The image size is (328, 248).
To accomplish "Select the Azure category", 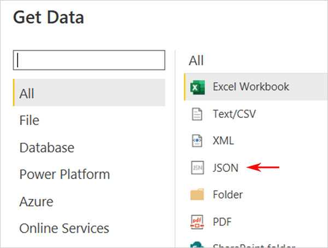I will pyautogui.click(x=35, y=201).
